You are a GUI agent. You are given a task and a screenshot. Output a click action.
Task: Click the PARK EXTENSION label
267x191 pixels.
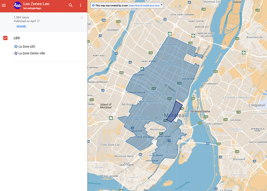tap(137, 93)
